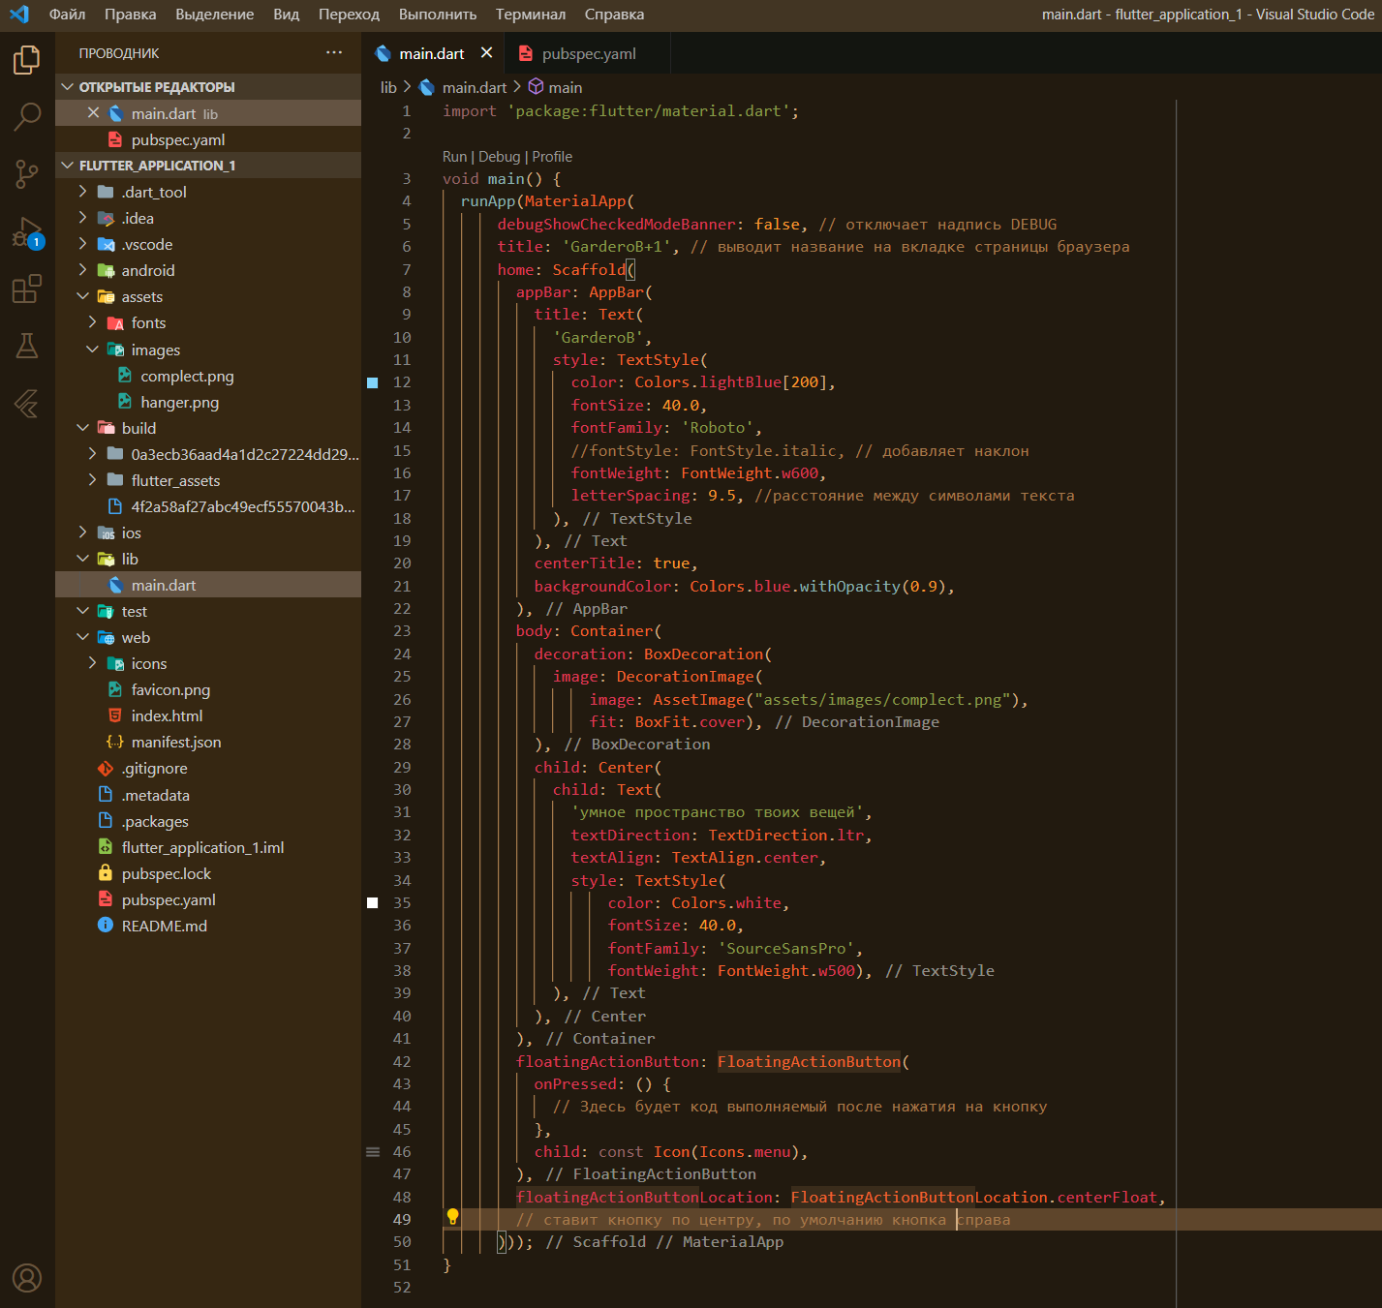The image size is (1382, 1308).
Task: Open the Testing flask view
Action: click(27, 346)
